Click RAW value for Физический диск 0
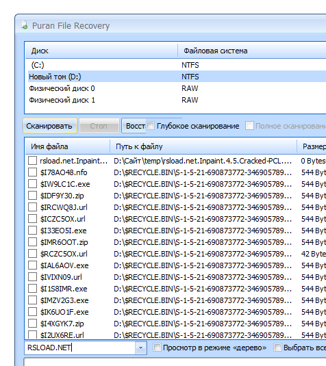Image resolution: width=326 pixels, height=366 pixels. pos(190,88)
